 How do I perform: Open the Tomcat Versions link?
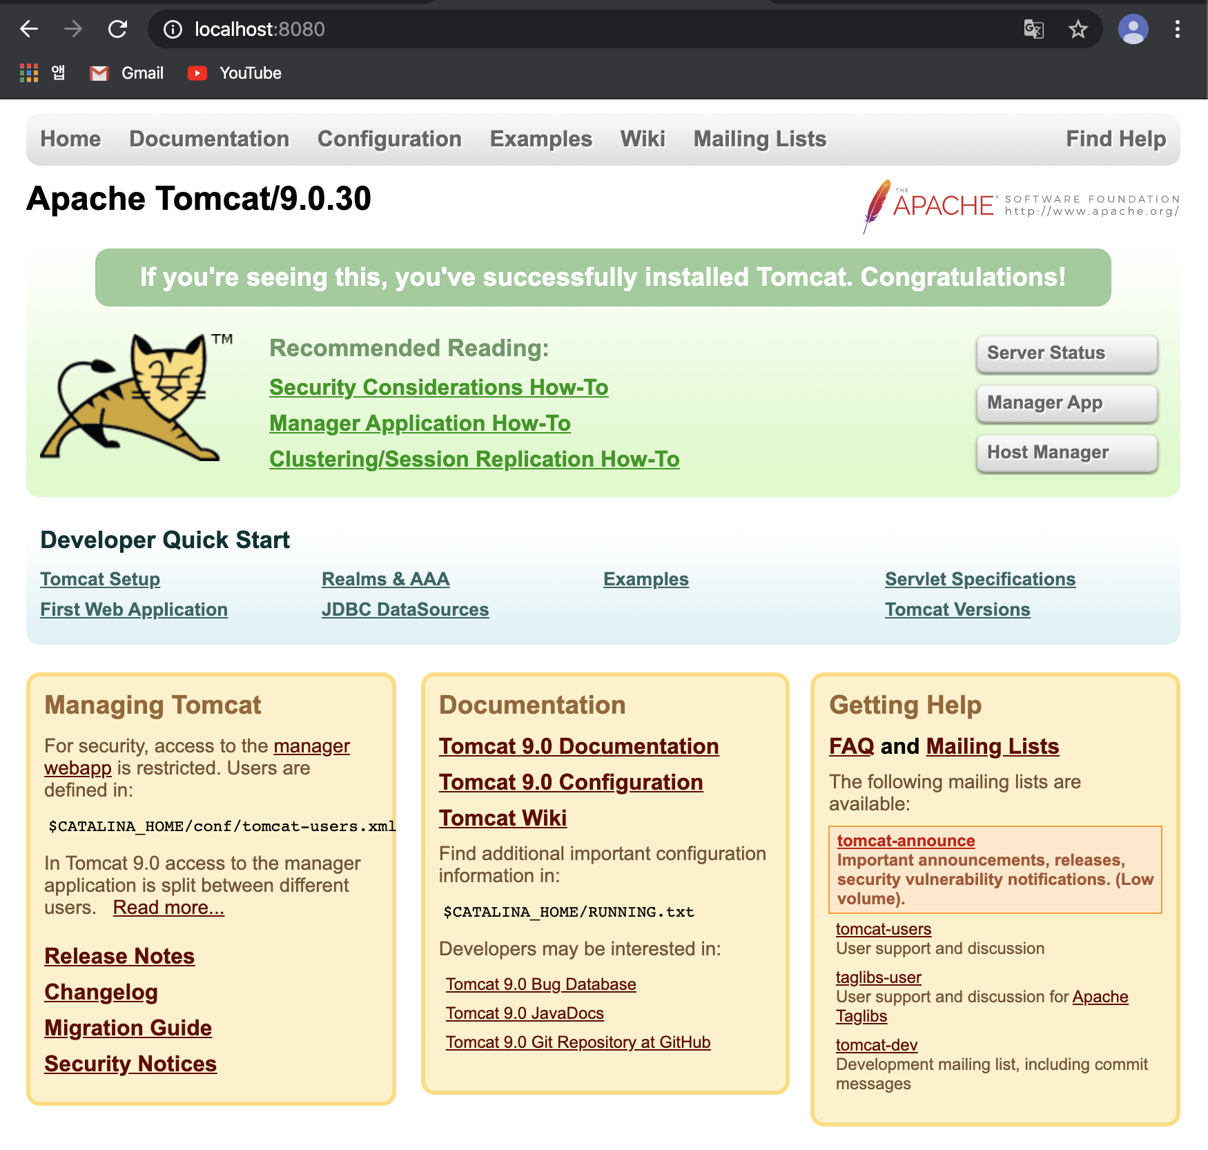[957, 610]
